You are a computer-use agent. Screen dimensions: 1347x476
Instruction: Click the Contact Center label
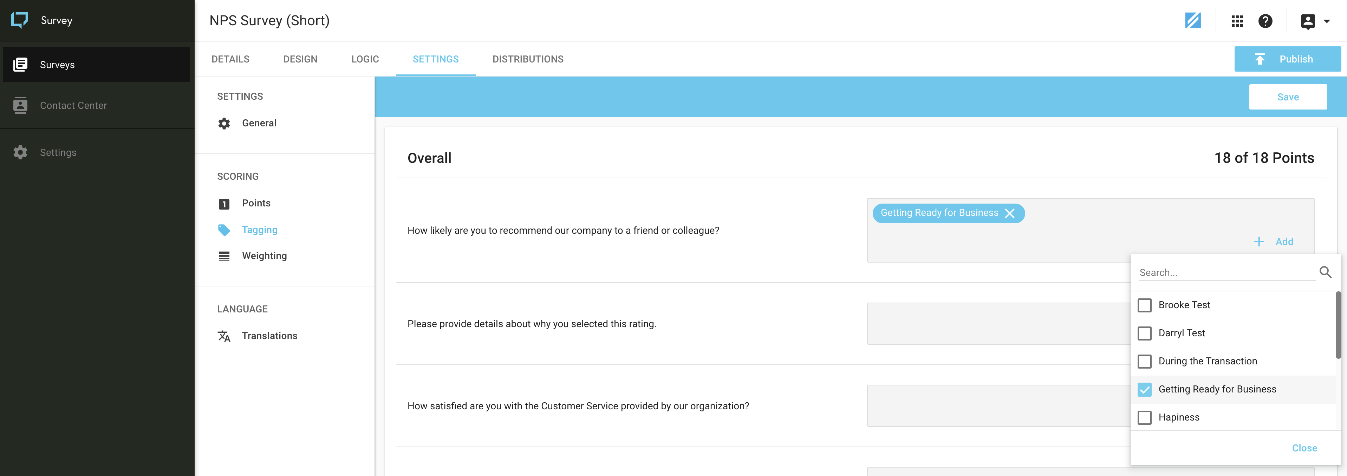coord(73,106)
